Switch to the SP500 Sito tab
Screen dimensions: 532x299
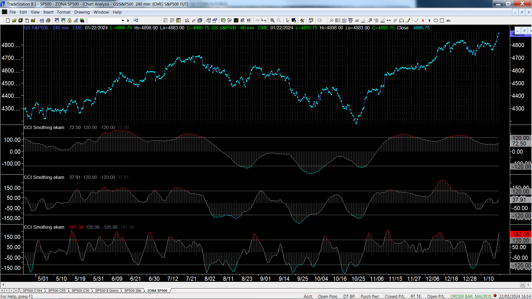point(133,291)
